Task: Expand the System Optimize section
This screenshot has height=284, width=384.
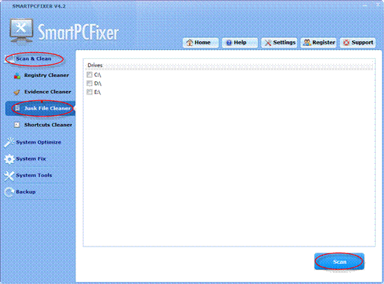Action: (x=38, y=142)
